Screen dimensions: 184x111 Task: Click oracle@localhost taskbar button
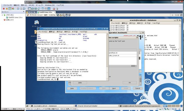(52, 106)
